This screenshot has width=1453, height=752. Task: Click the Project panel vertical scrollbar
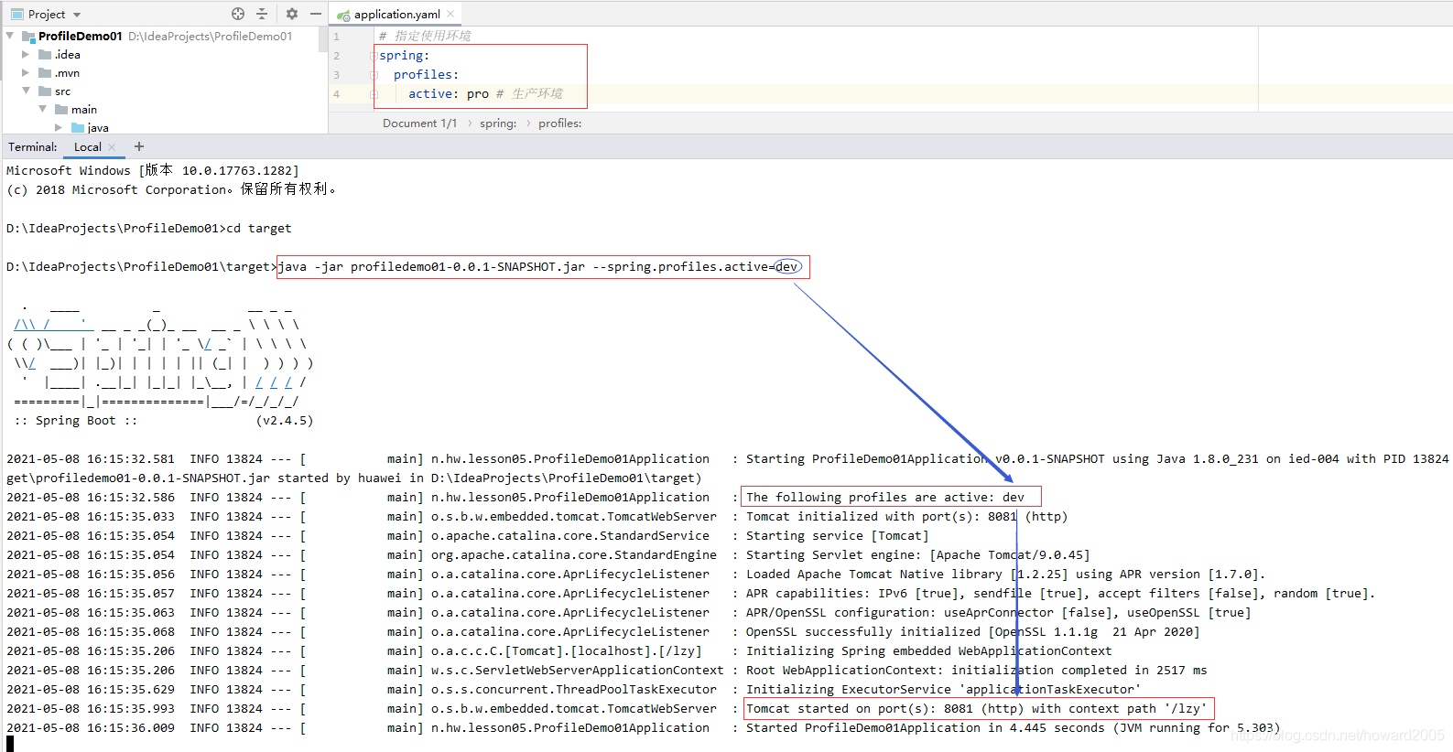pos(322,39)
